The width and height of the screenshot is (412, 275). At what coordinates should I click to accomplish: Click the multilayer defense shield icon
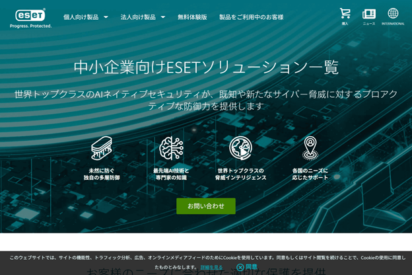coord(102,148)
